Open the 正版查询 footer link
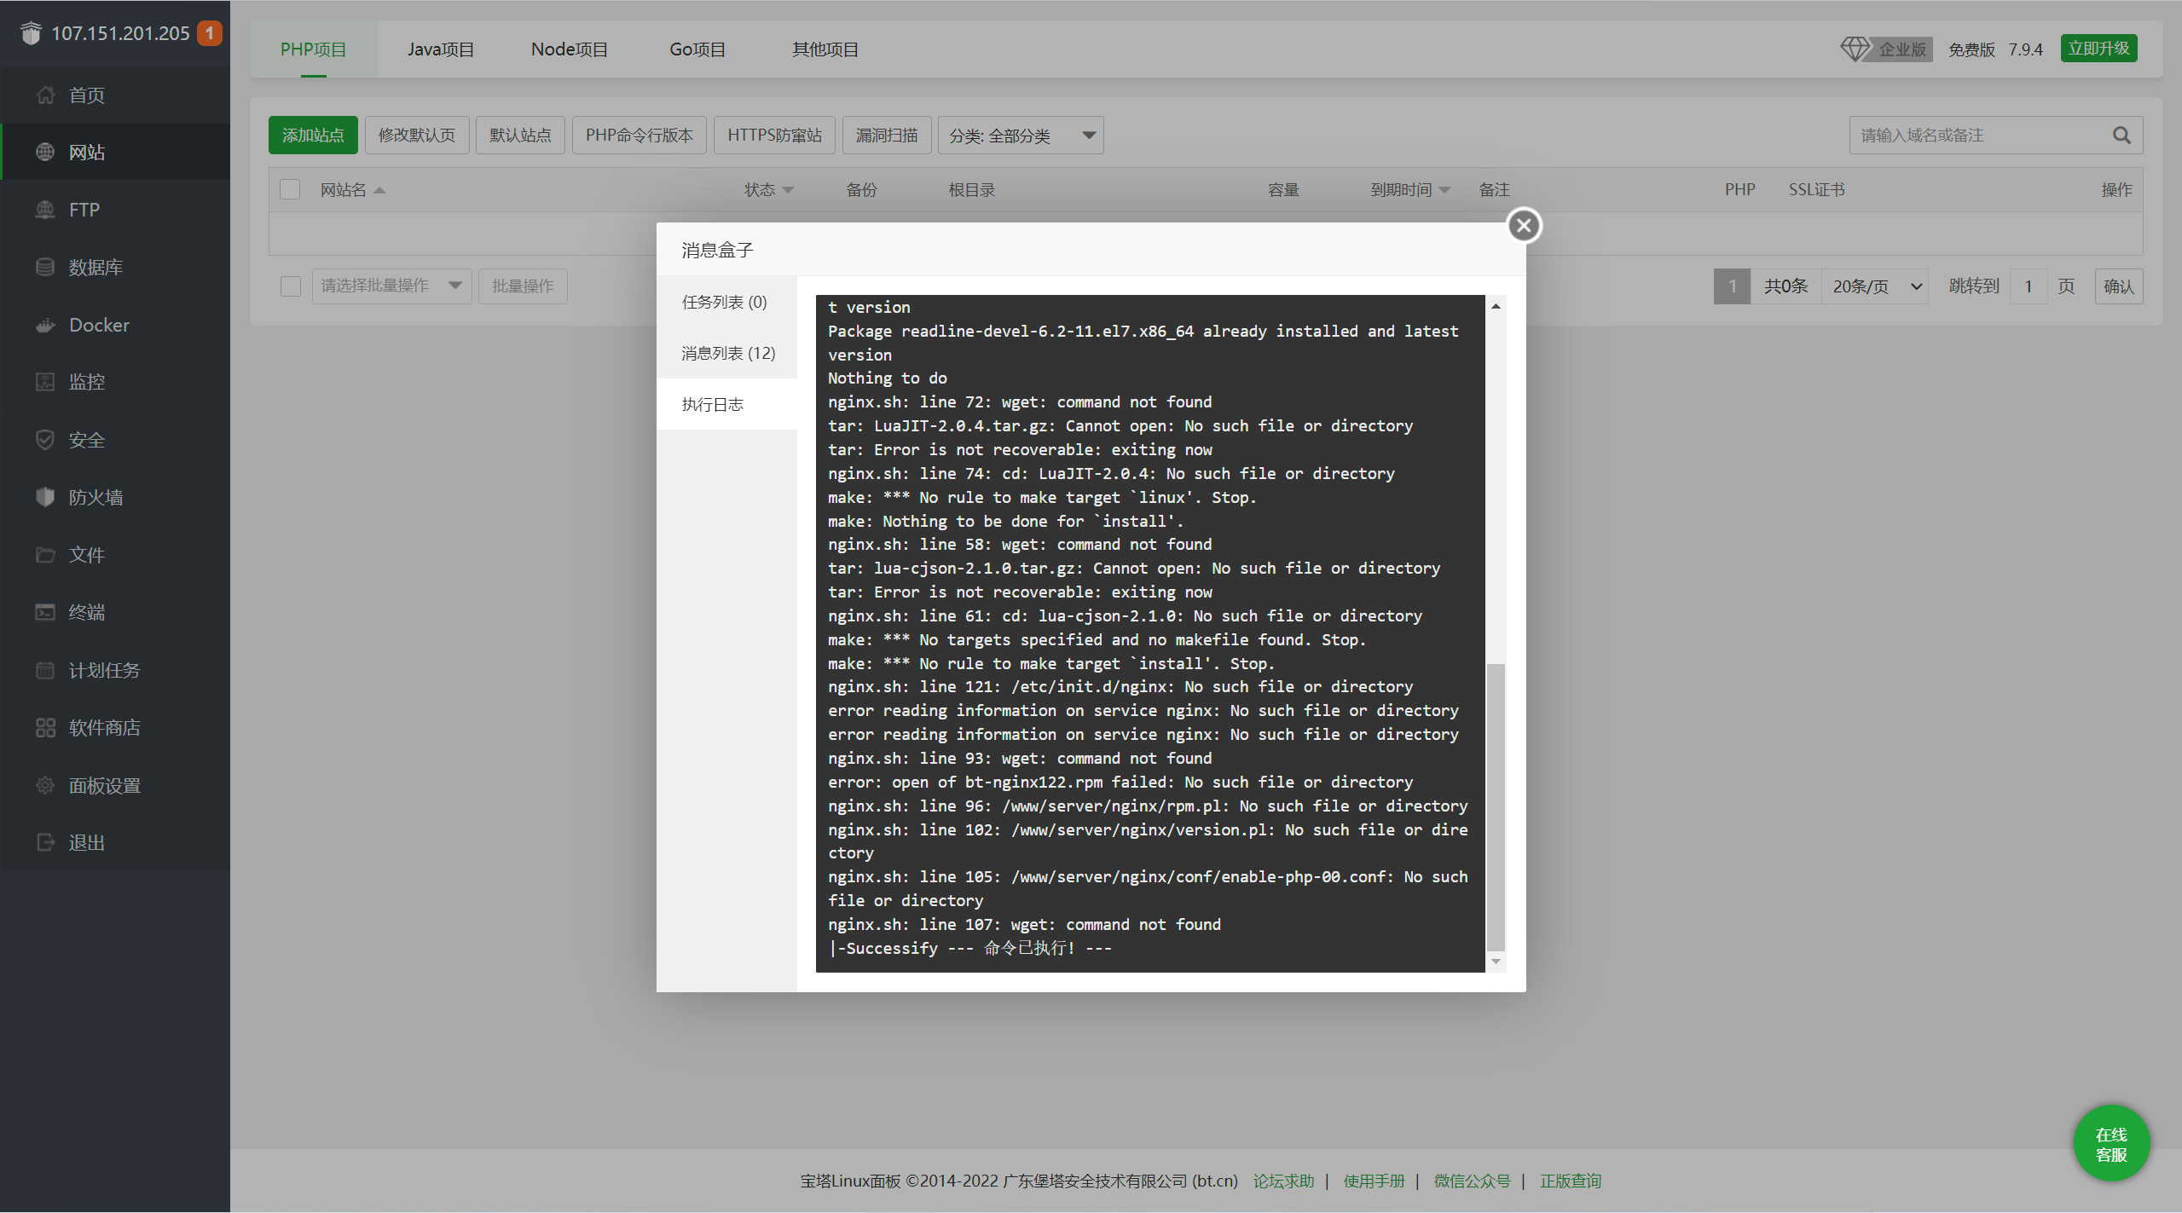The image size is (2182, 1213). (1570, 1181)
